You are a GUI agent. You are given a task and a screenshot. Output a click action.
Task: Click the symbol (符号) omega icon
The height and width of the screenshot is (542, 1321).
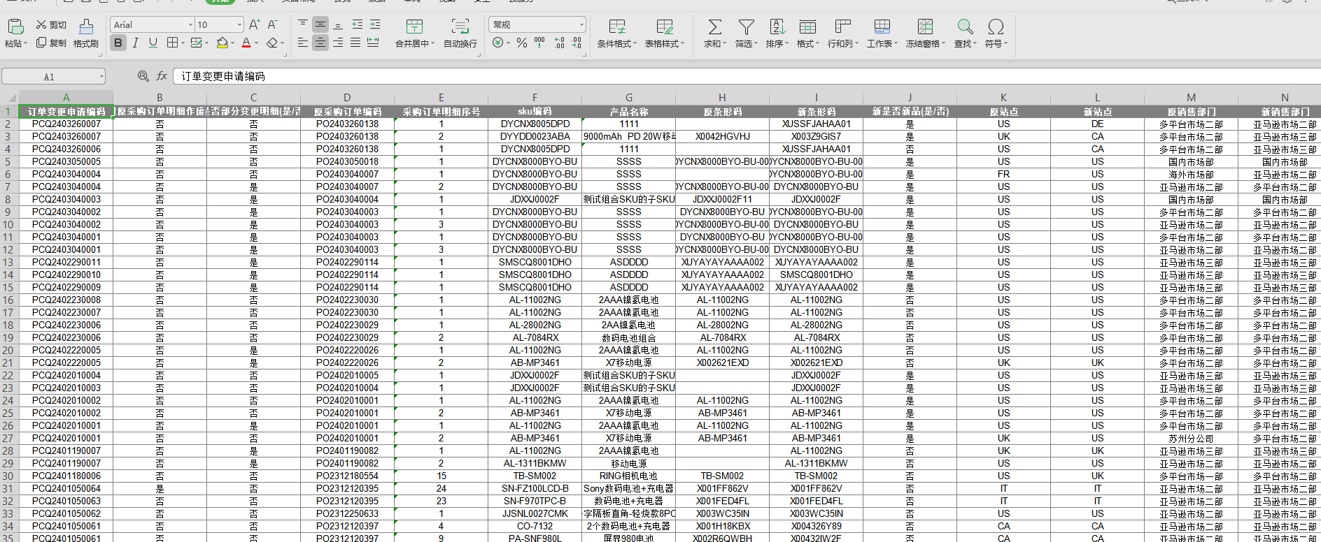996,28
